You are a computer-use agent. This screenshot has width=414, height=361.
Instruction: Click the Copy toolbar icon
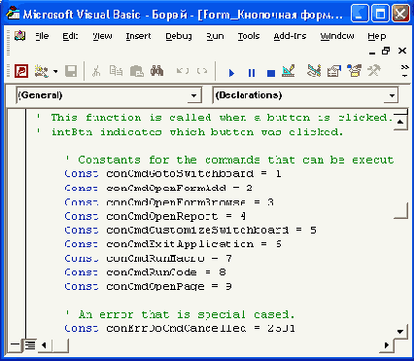click(x=116, y=71)
